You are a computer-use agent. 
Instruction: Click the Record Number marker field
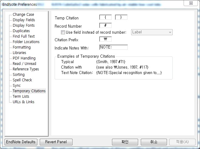pyautogui.click(x=105, y=25)
